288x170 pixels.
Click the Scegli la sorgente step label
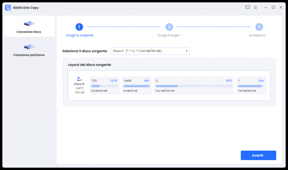pos(80,35)
